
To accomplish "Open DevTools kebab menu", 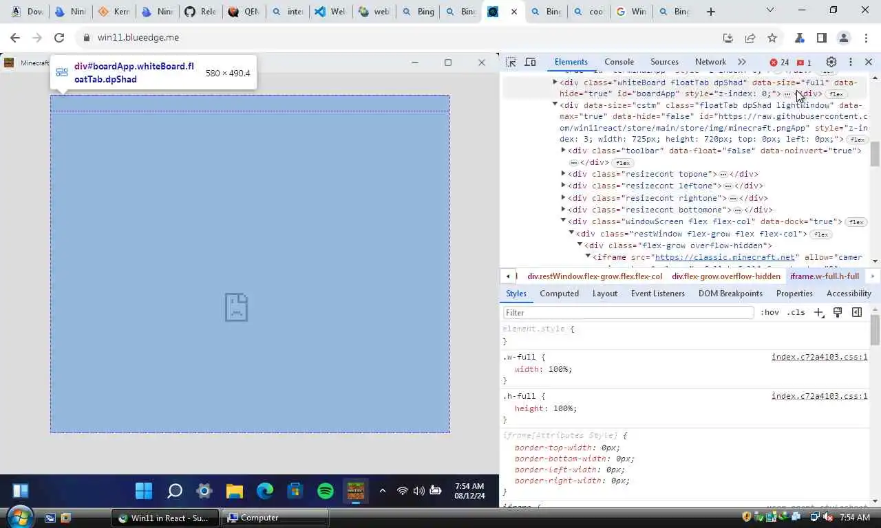I will point(851,62).
